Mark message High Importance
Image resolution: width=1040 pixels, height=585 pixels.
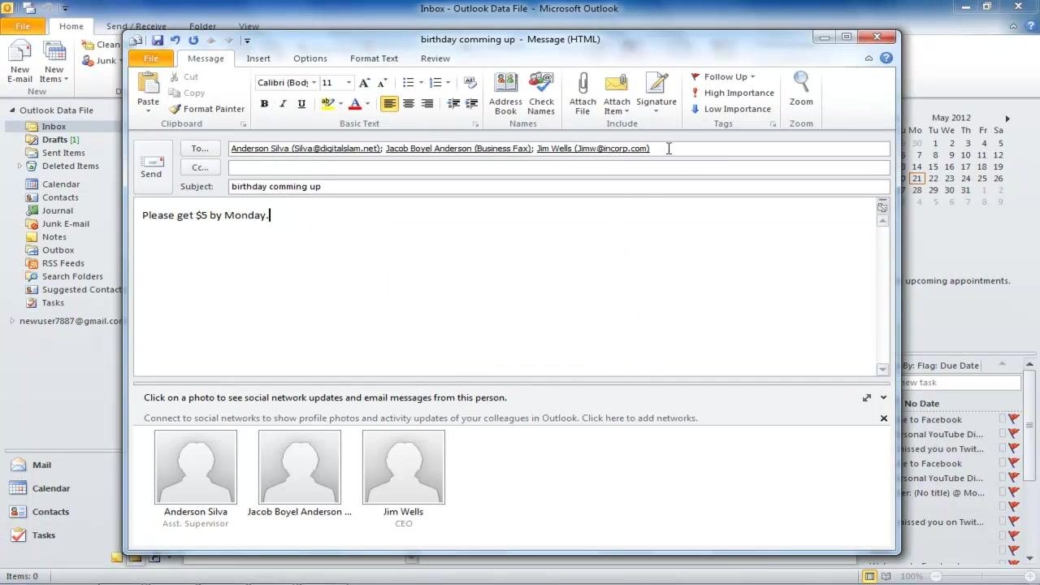coord(732,93)
